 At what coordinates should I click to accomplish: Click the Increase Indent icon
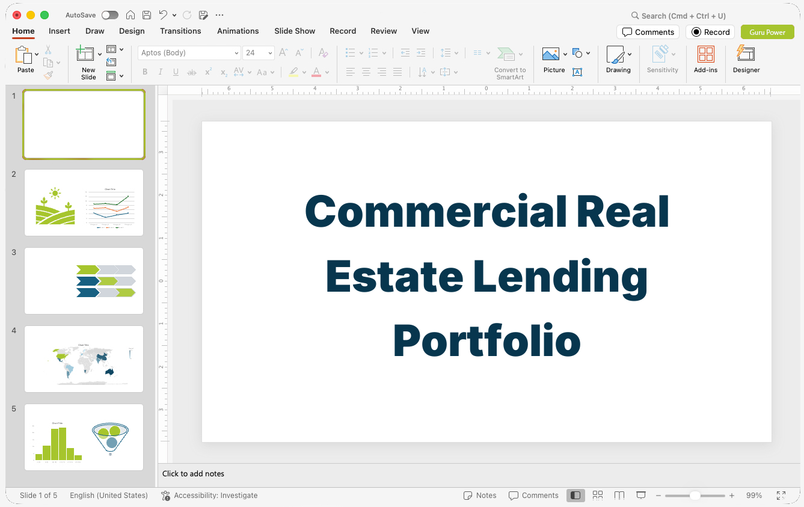[x=421, y=53]
